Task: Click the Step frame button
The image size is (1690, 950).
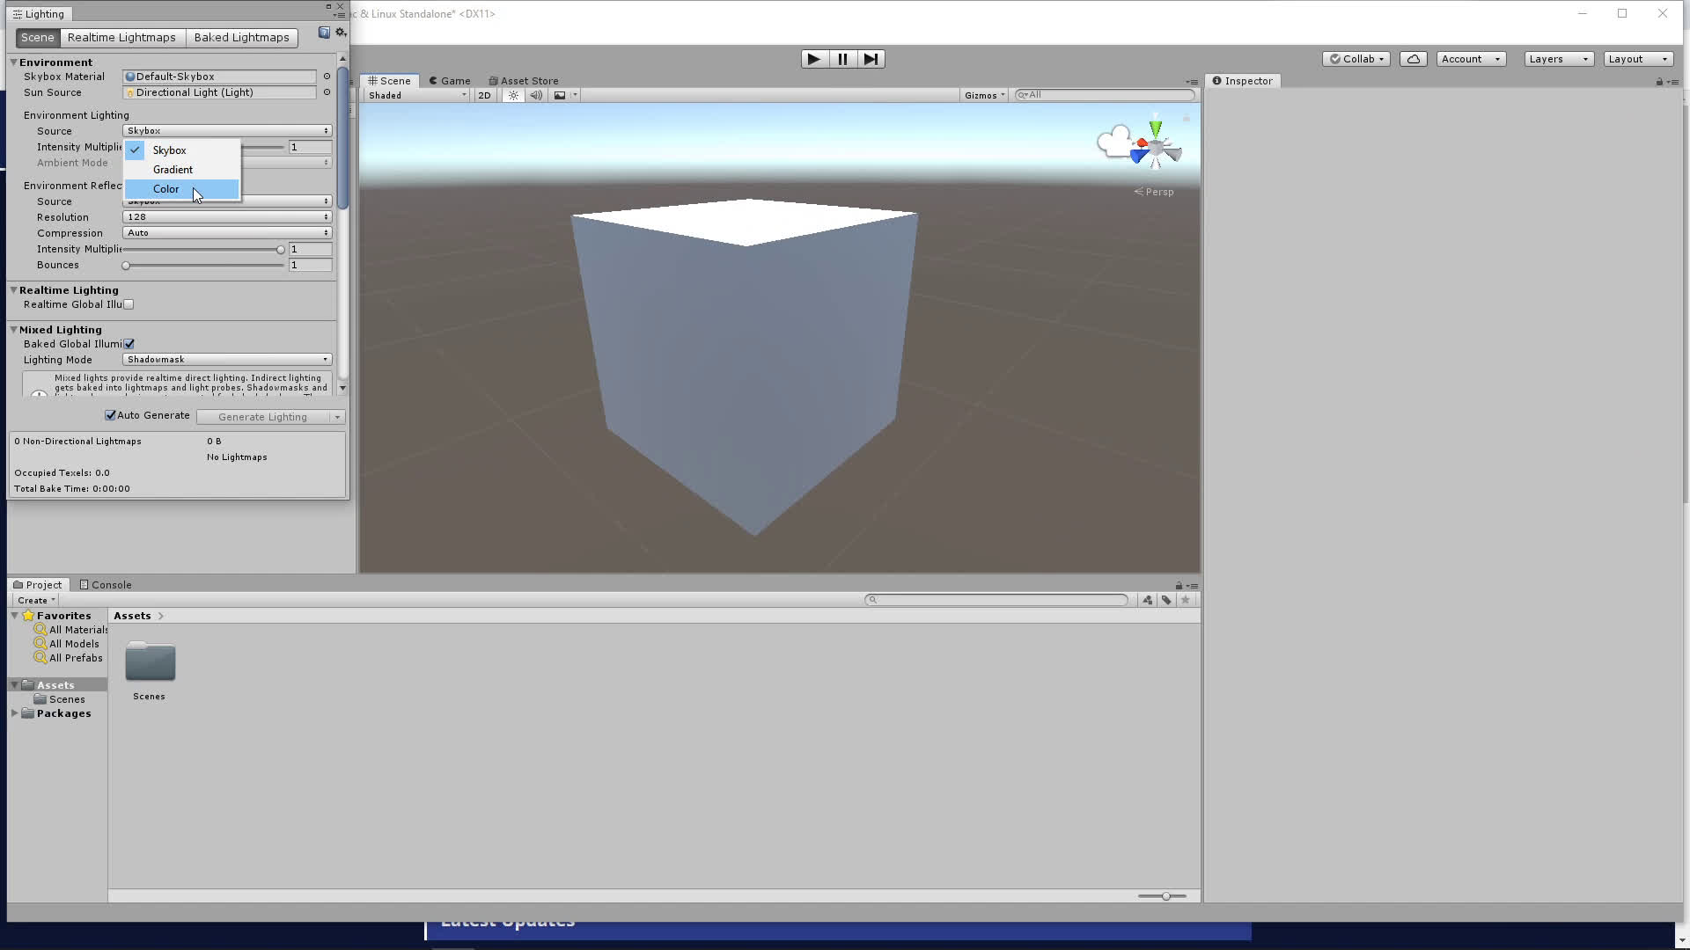Action: tap(871, 59)
